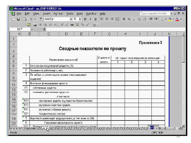Open the Format menu
This screenshot has height=143, width=191.
(x=58, y=14)
